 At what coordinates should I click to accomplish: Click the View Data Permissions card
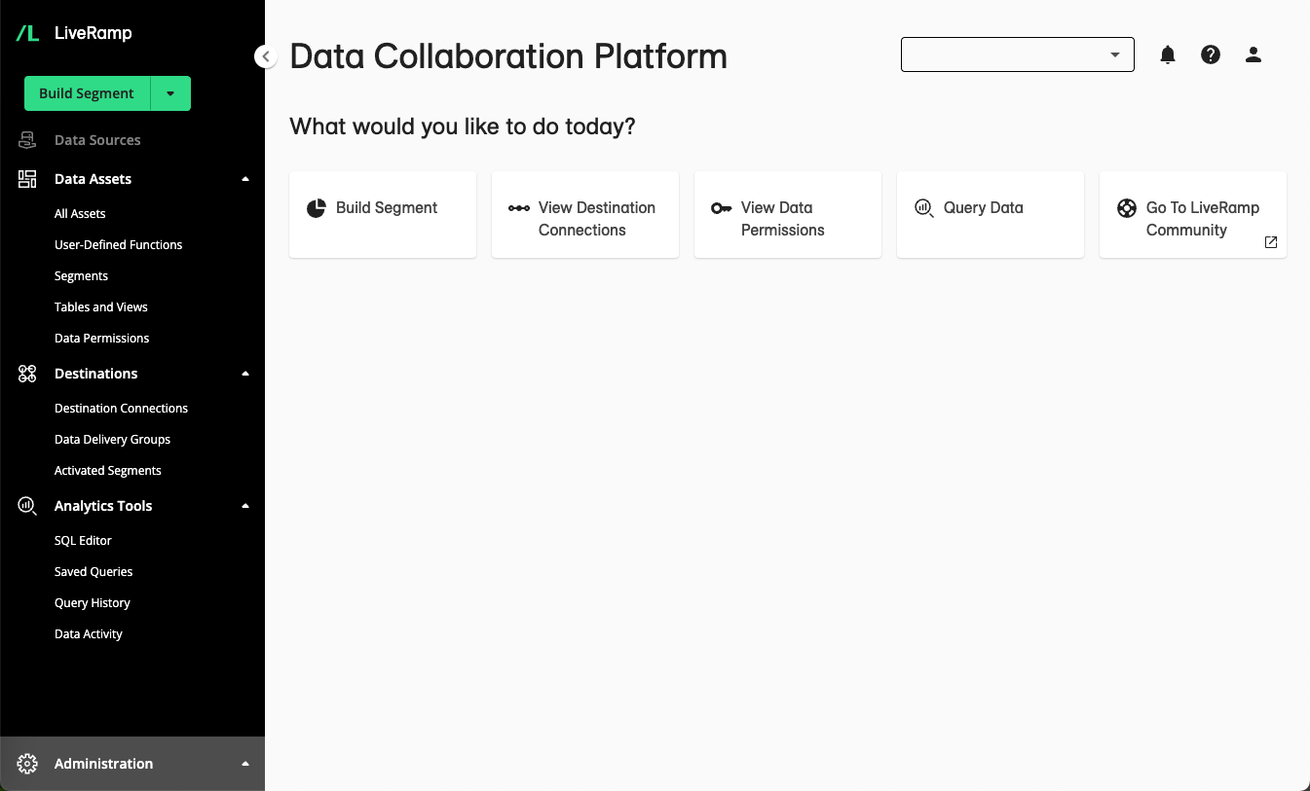pos(787,215)
